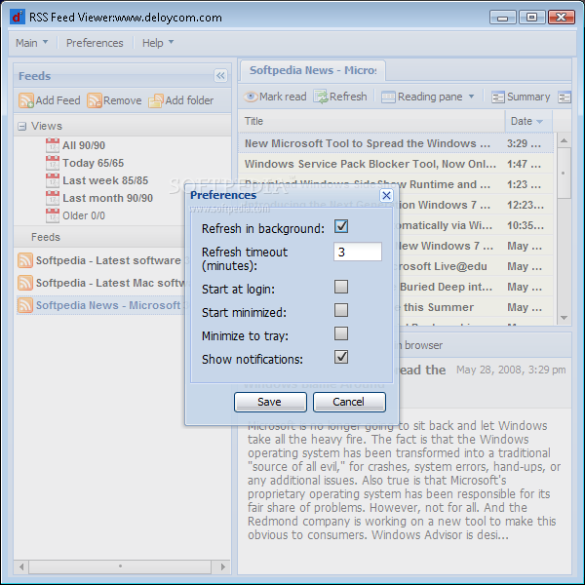Click the cut-off view icon after Summary
The image size is (585, 585).
[565, 97]
